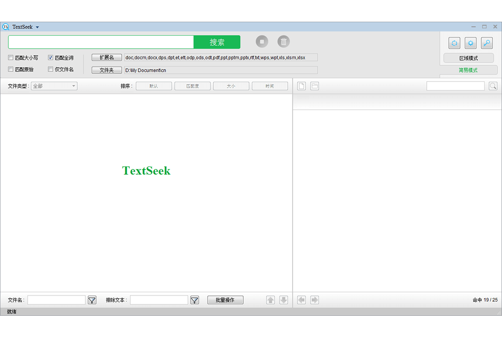
Task: Click the up arrow result icon
Action: pos(270,300)
